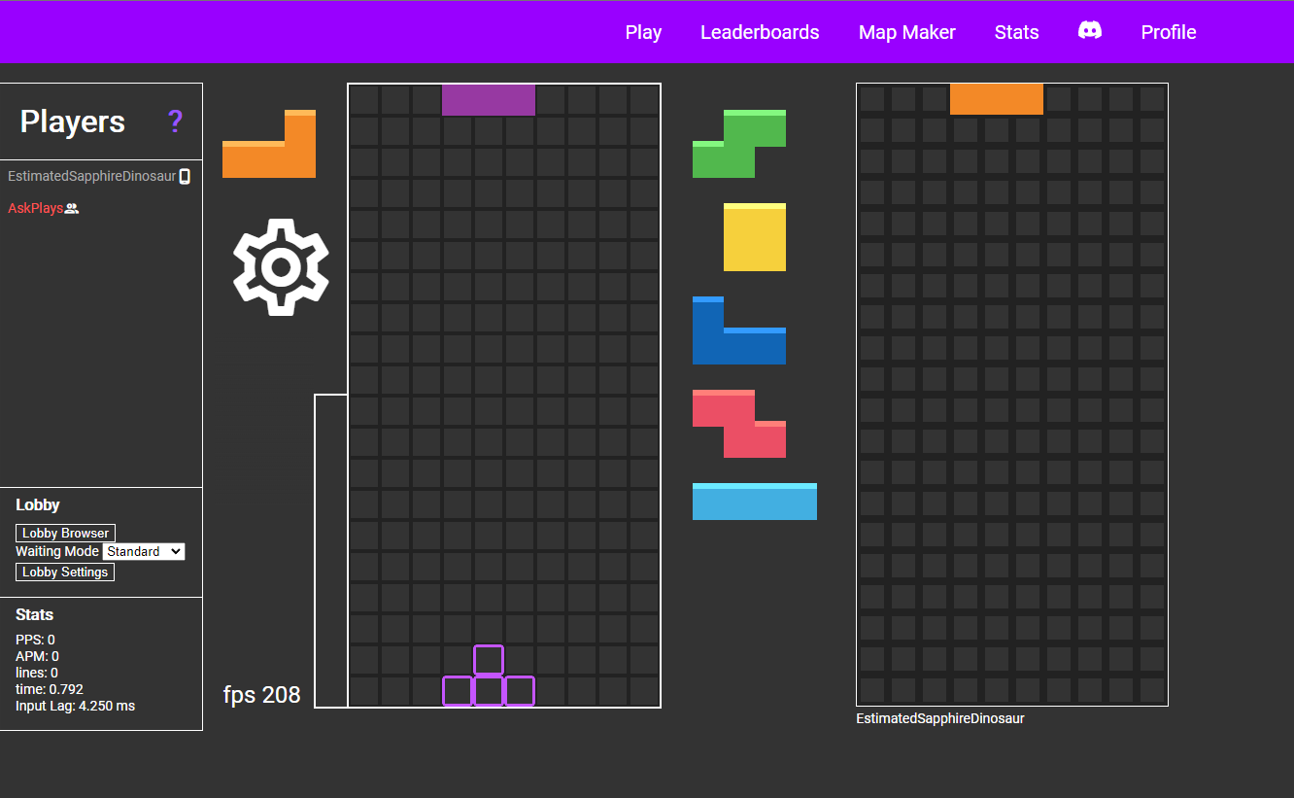
Task: Open the Waiting Mode dropdown
Action: tap(144, 551)
